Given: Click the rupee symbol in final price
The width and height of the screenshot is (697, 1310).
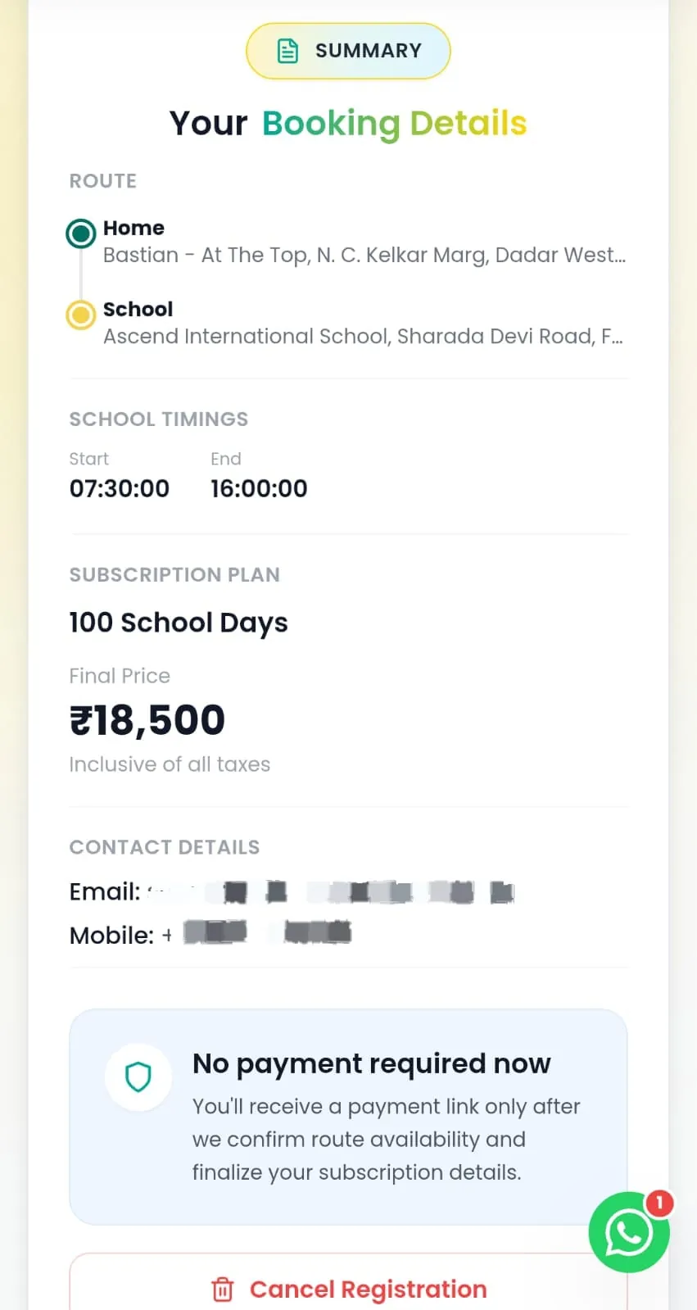Looking at the screenshot, I should coord(80,721).
